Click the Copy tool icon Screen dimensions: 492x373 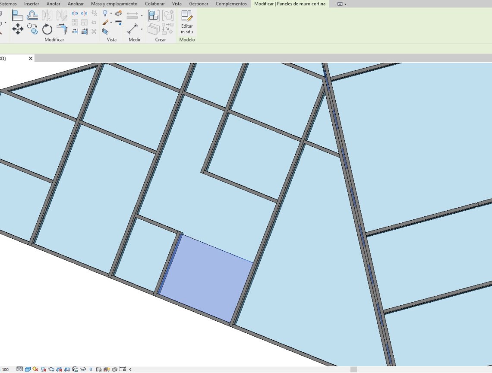(x=32, y=29)
